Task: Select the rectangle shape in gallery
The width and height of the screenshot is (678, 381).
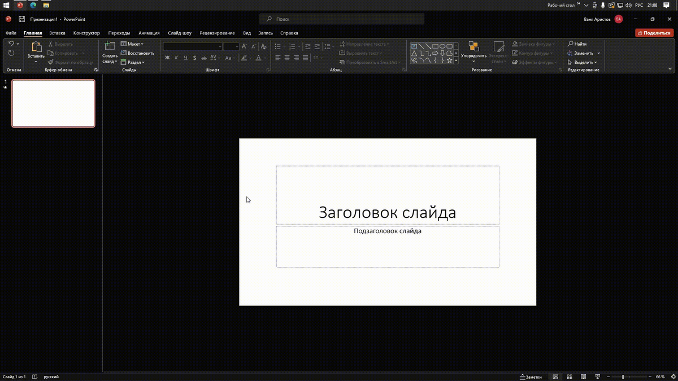Action: 436,46
